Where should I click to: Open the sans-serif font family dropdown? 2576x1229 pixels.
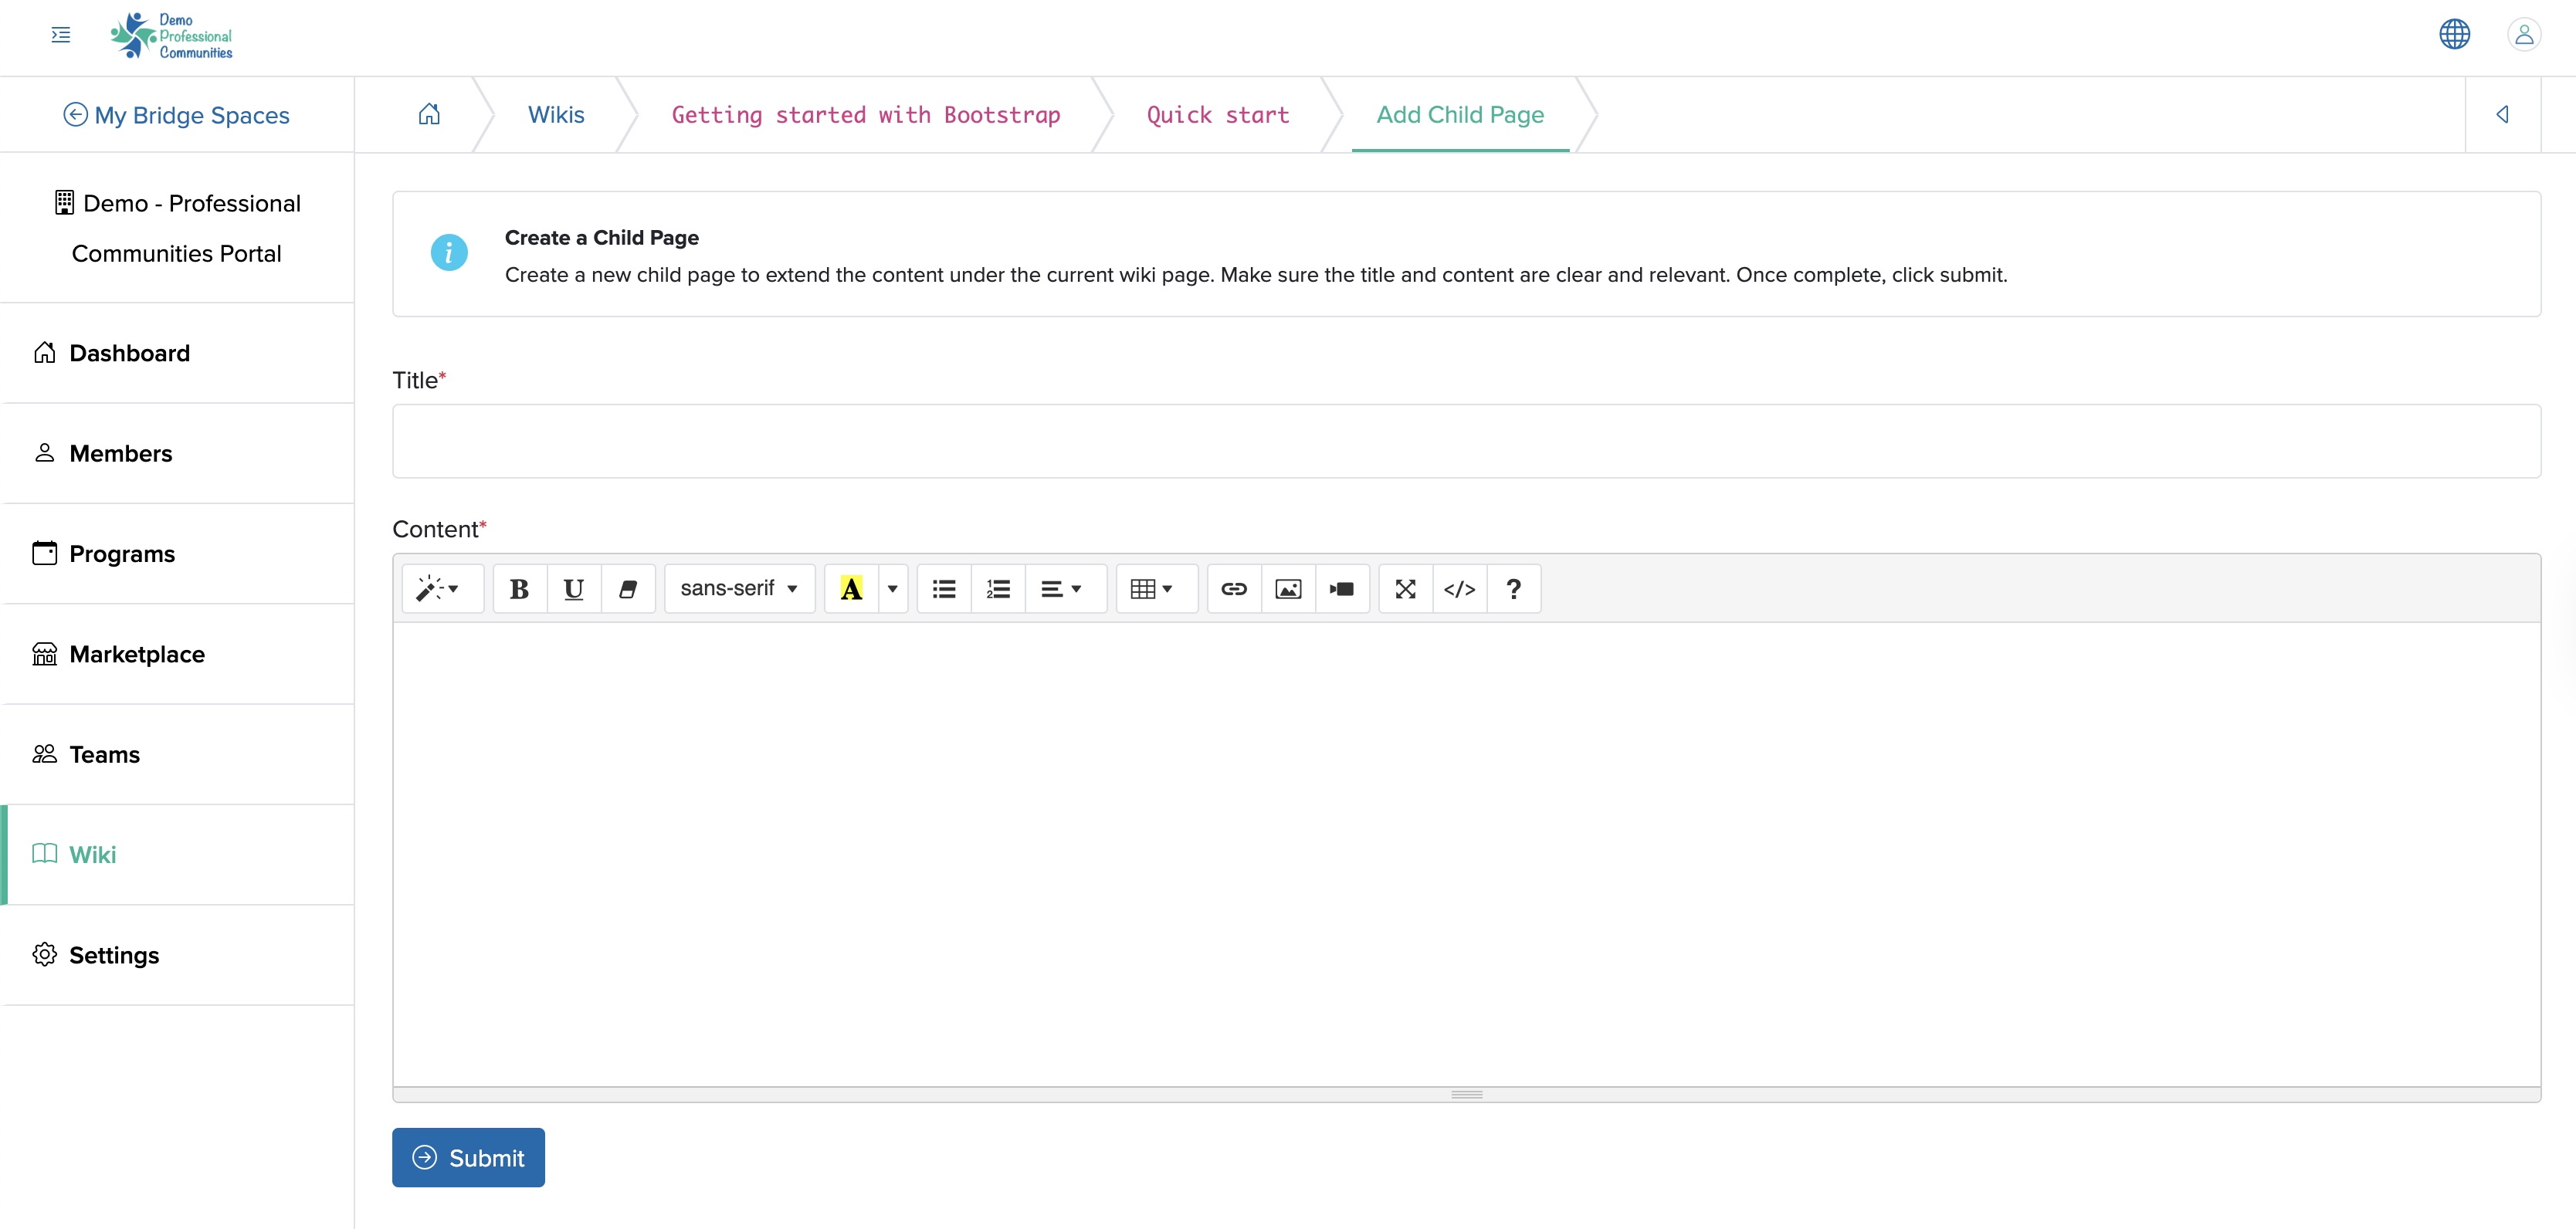pos(740,589)
